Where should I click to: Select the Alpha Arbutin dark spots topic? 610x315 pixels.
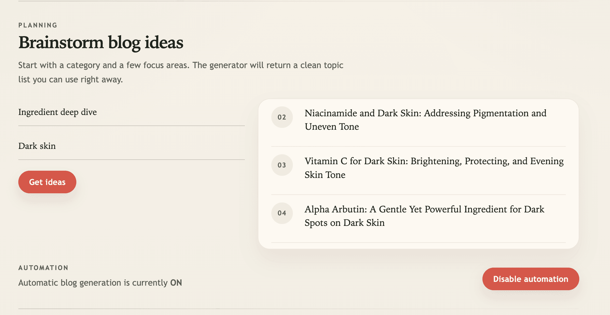point(425,216)
